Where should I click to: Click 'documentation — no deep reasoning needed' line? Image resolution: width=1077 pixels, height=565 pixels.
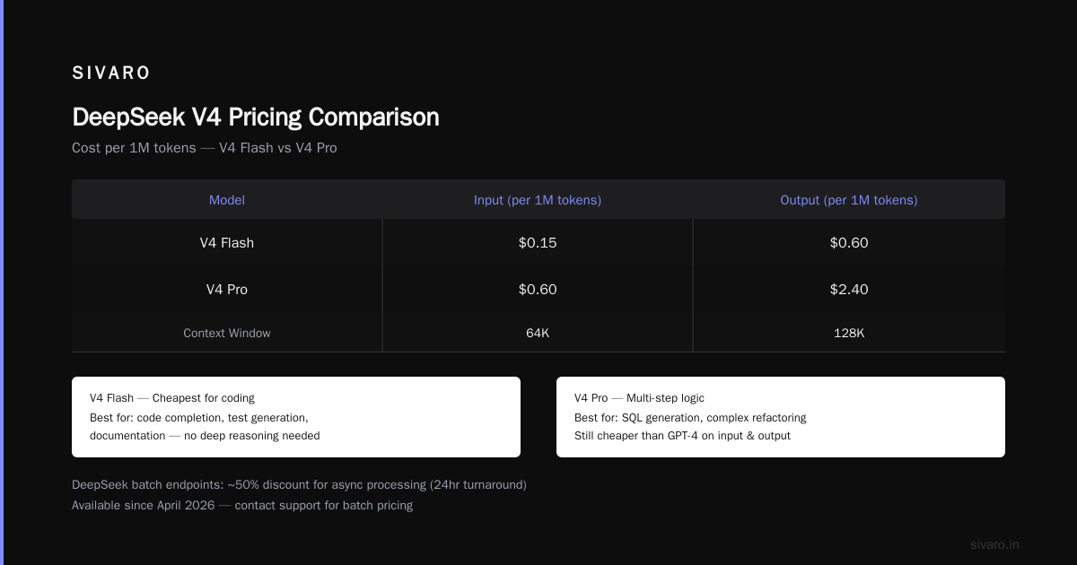click(x=205, y=436)
